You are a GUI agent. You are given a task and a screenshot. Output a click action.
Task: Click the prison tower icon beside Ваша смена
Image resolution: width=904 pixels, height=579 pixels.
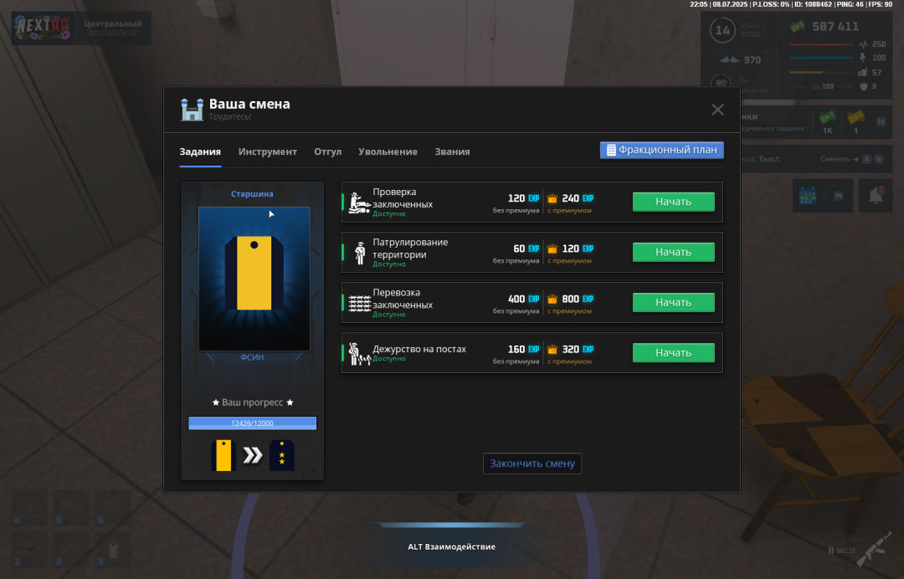tap(192, 109)
